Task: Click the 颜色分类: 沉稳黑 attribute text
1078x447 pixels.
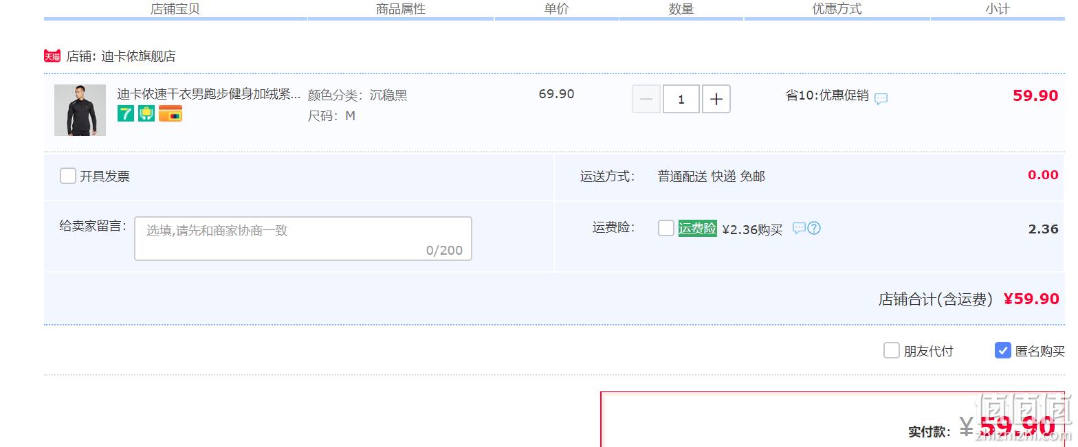Action: 357,95
